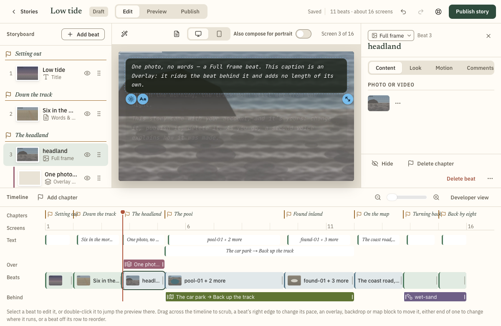The height and width of the screenshot is (326, 501).
Task: Toggle visibility of Six in the beat
Action: pyautogui.click(x=87, y=114)
